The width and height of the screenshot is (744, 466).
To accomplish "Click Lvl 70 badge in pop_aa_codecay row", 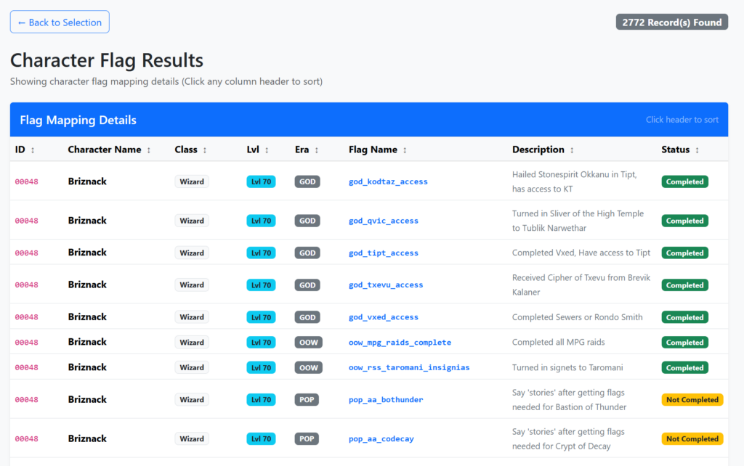I will point(261,439).
